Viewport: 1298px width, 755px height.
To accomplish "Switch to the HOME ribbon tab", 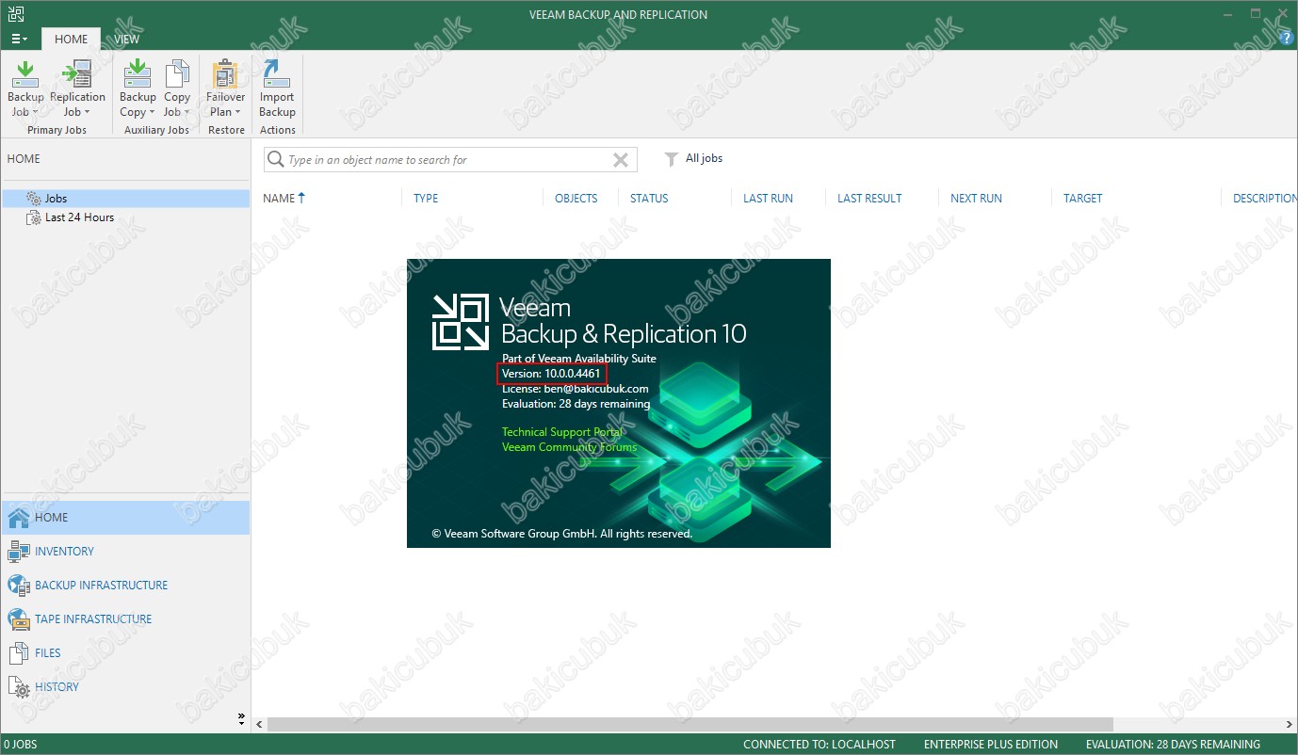I will click(x=71, y=39).
